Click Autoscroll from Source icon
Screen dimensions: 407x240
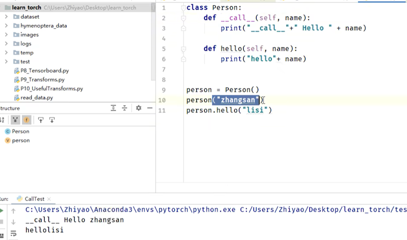(52, 120)
